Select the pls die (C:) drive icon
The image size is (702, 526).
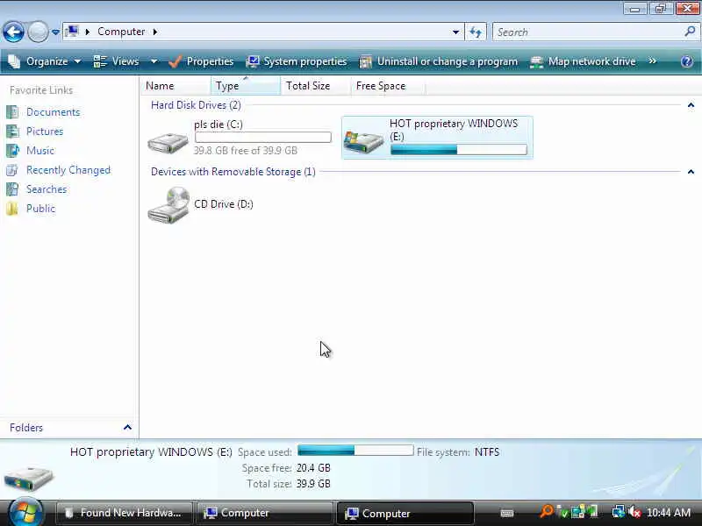[x=168, y=143]
